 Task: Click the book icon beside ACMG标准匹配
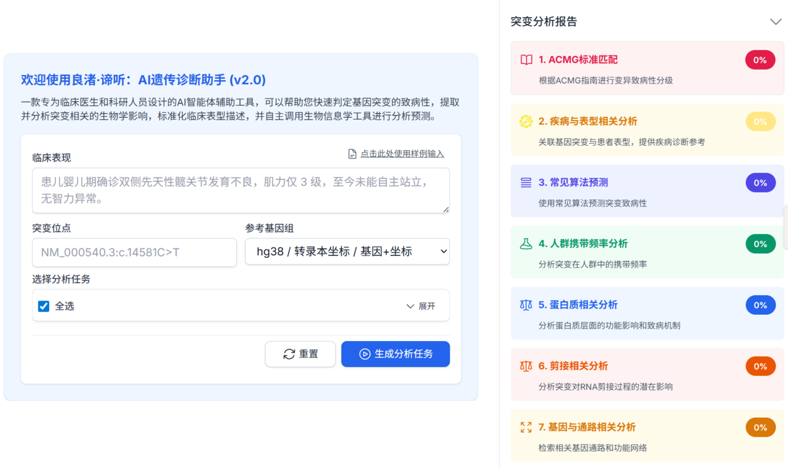tap(526, 60)
